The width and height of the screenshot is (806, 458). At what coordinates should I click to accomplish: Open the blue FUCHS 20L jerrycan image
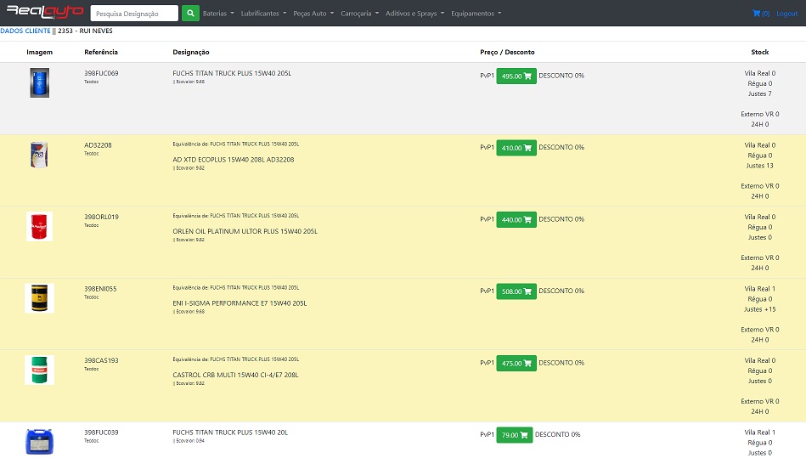pos(40,441)
